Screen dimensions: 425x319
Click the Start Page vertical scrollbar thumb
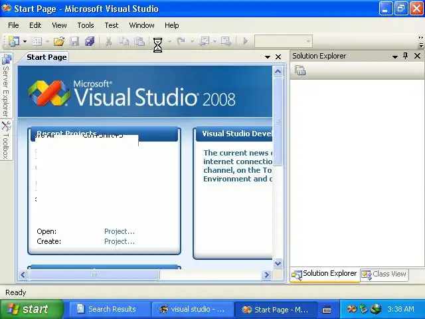278,122
